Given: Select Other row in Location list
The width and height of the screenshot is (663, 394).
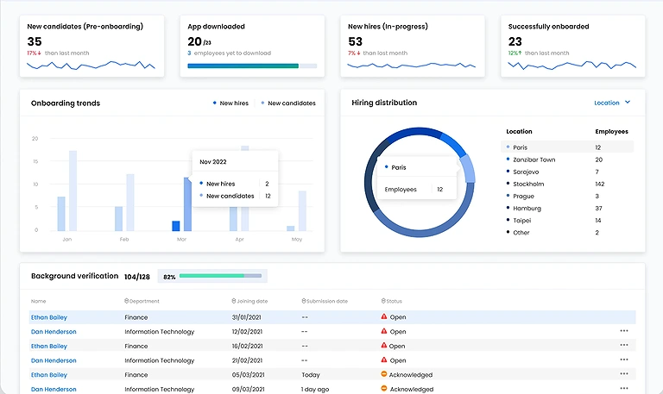Looking at the screenshot, I should tap(567, 232).
